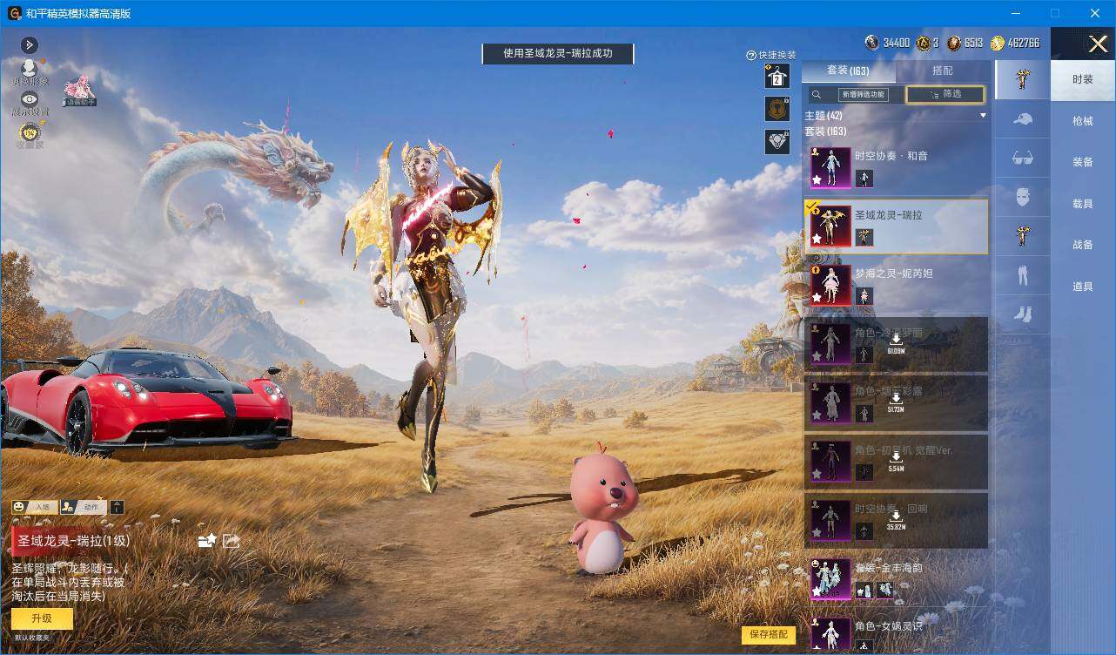This screenshot has width=1116, height=655.
Task: Switch to the 套装 (163) tab
Action: pyautogui.click(x=848, y=71)
